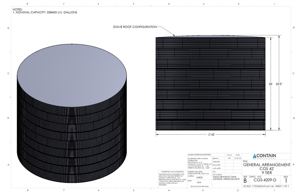
Task: Click the "SALES DRAWING-TANK GENERAL ARRANGEMENT" comment
Action: click(x=226, y=178)
